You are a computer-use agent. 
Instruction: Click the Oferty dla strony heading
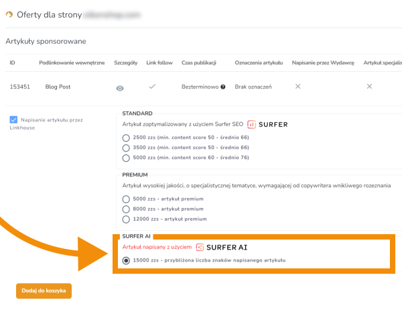pyautogui.click(x=49, y=15)
